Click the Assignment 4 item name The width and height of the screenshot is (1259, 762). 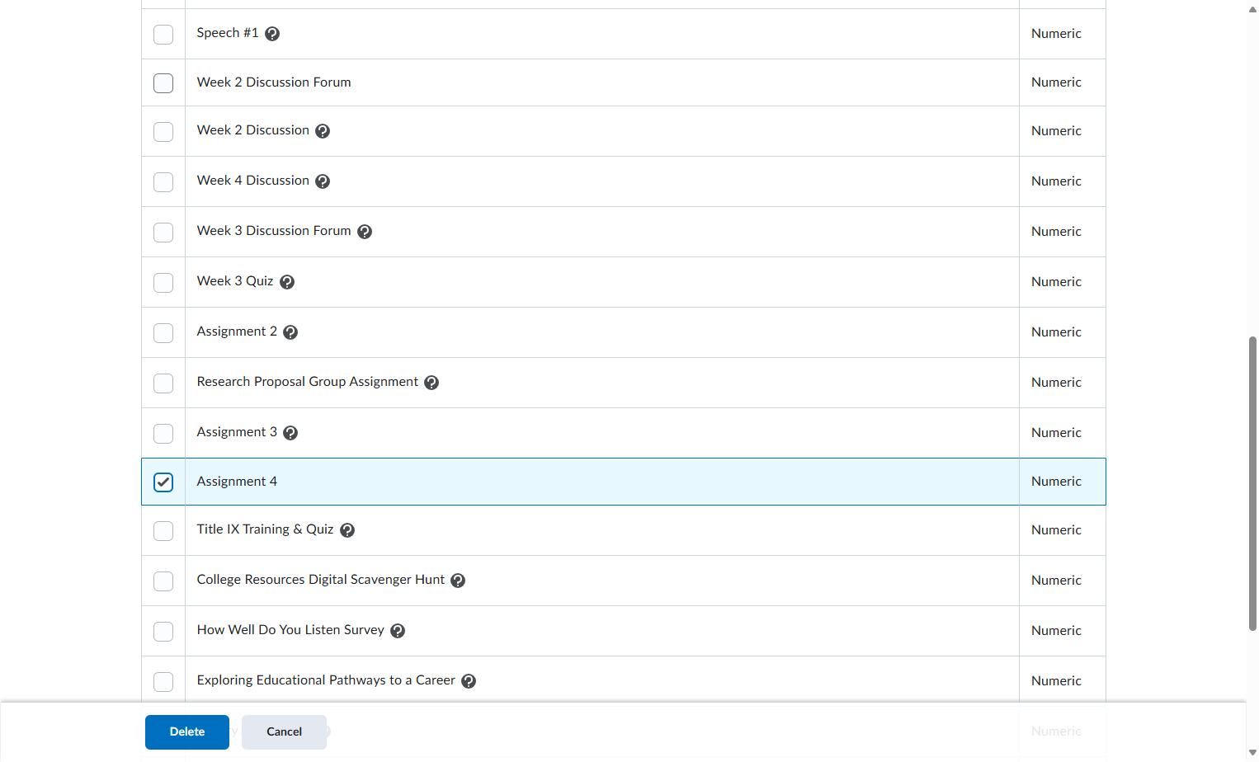(x=237, y=482)
